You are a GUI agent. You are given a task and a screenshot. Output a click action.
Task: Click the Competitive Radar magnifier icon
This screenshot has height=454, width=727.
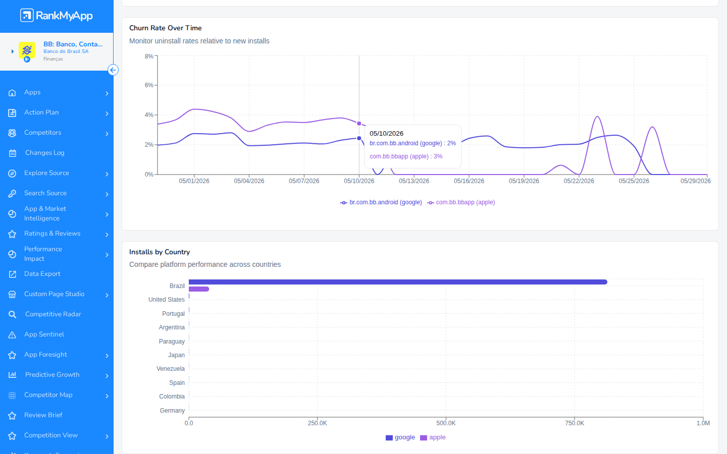pyautogui.click(x=12, y=315)
